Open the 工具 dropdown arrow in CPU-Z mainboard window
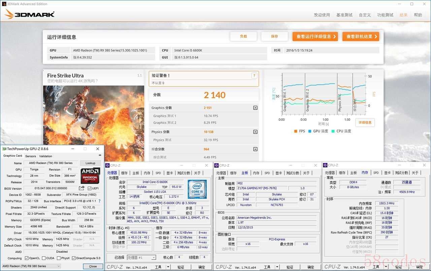431x271 pixels. click(x=277, y=267)
